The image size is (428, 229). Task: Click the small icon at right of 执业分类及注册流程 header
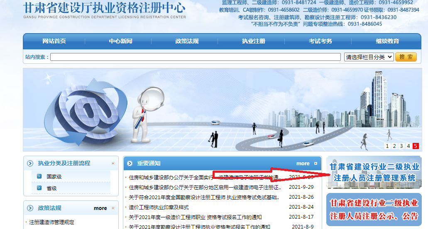click(113, 163)
